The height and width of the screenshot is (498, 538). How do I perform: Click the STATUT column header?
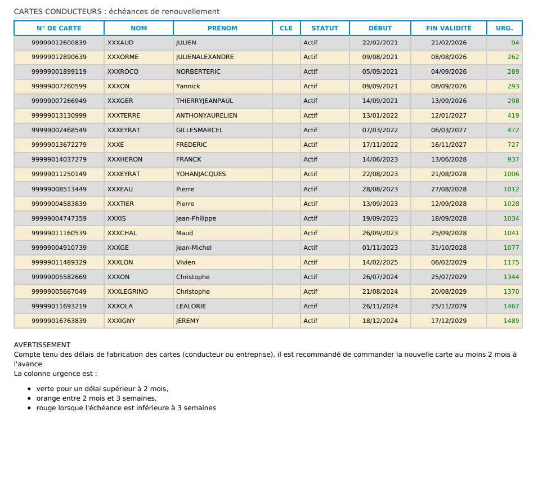(x=325, y=28)
